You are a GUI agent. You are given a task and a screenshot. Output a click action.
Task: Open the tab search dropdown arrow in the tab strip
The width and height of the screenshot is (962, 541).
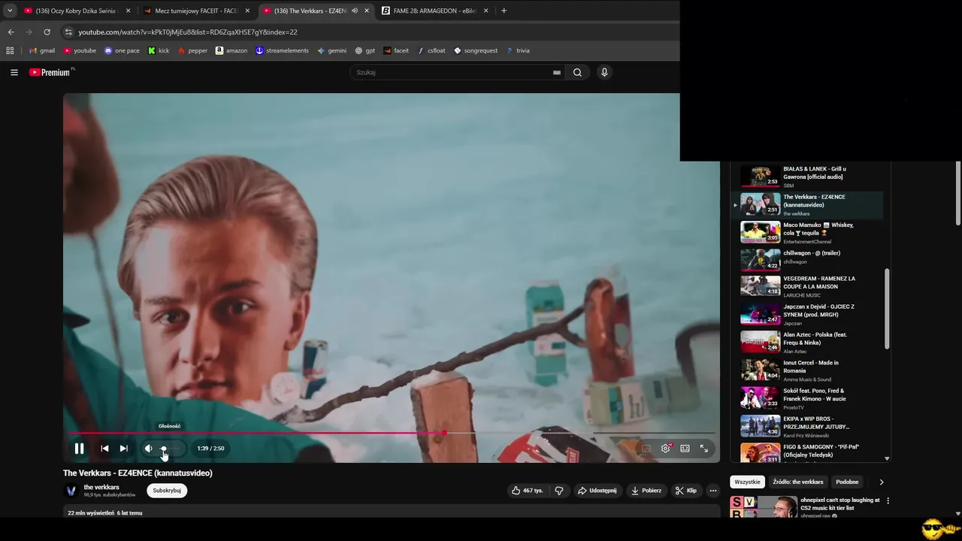pyautogui.click(x=10, y=11)
